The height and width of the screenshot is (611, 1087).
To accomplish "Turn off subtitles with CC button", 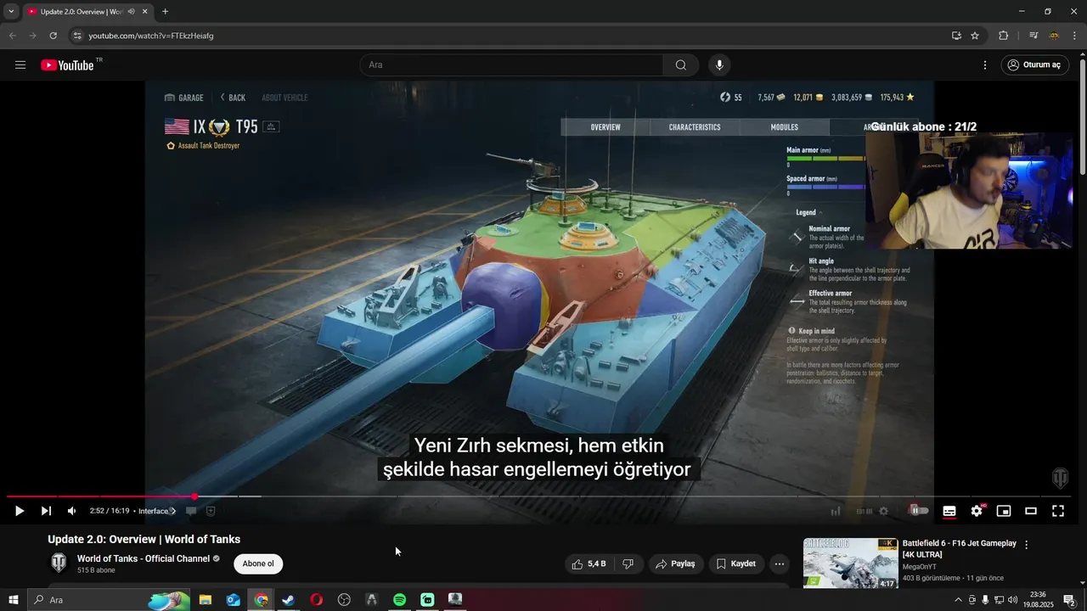I will click(x=949, y=511).
